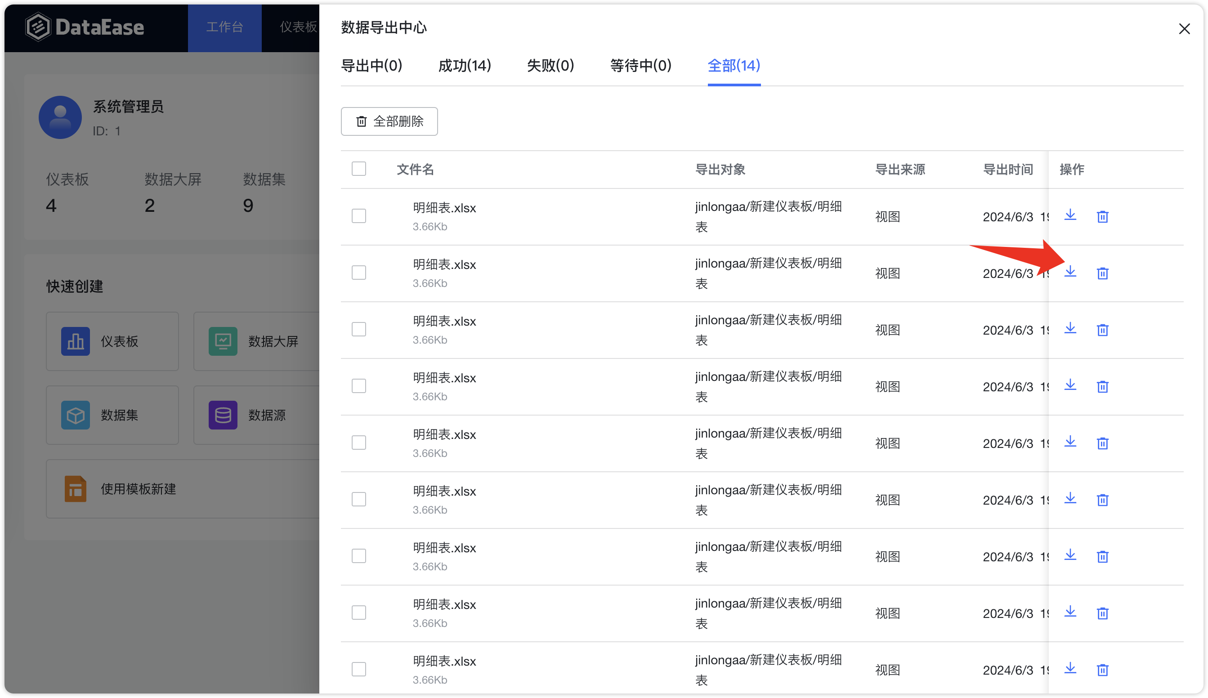
Task: Toggle the select-all checkbox in table header
Action: 359,169
